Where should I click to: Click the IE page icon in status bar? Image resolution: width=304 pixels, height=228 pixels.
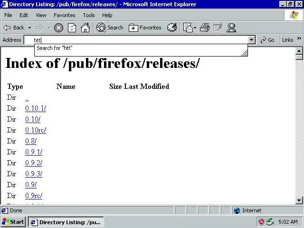point(5,210)
